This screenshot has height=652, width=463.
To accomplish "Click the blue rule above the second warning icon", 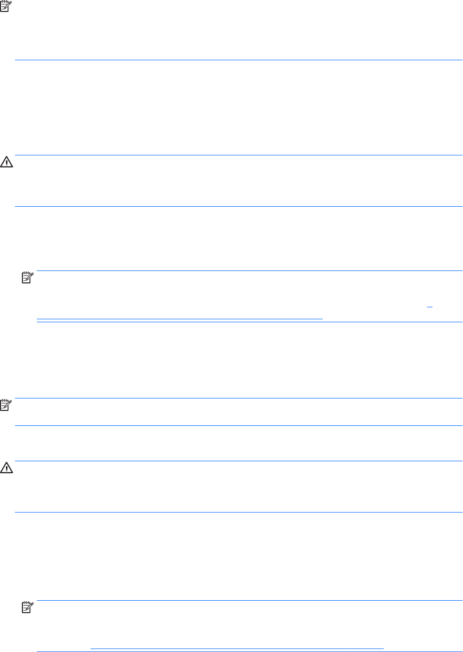I will pos(239,461).
